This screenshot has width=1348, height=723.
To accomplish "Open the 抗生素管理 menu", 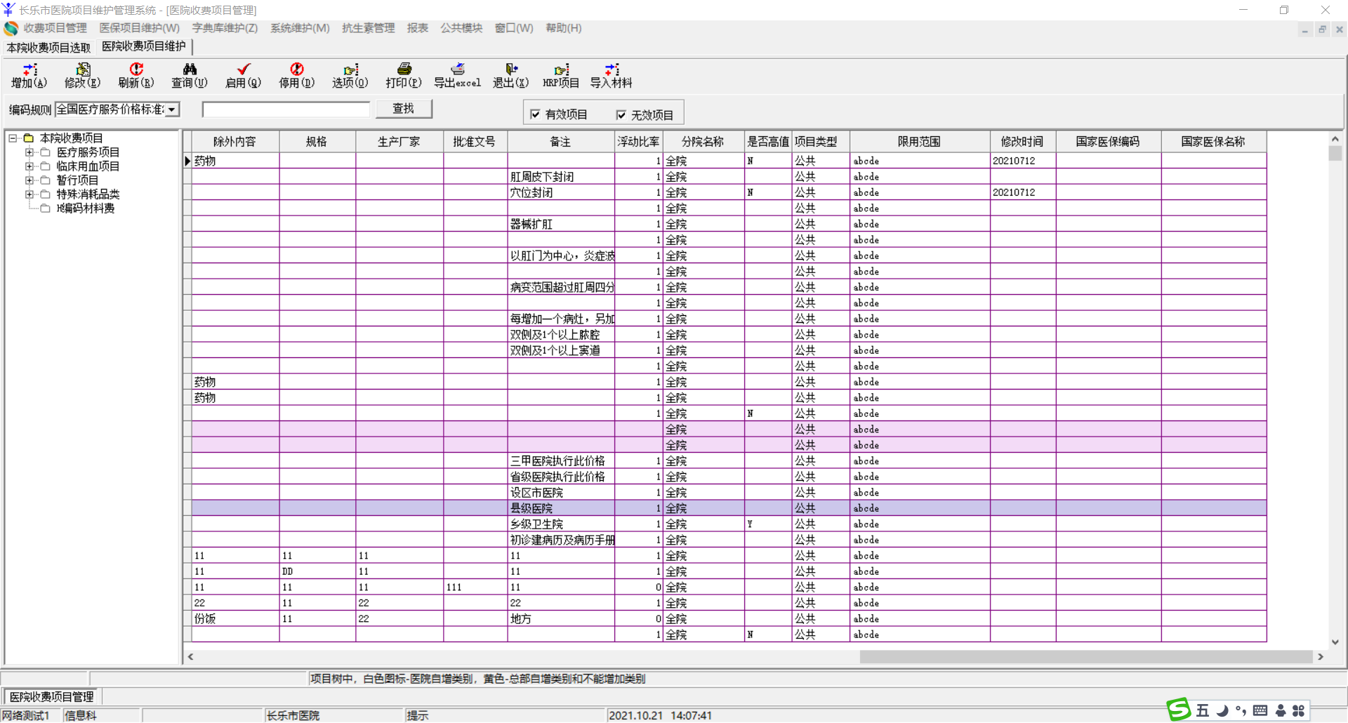I will [369, 28].
